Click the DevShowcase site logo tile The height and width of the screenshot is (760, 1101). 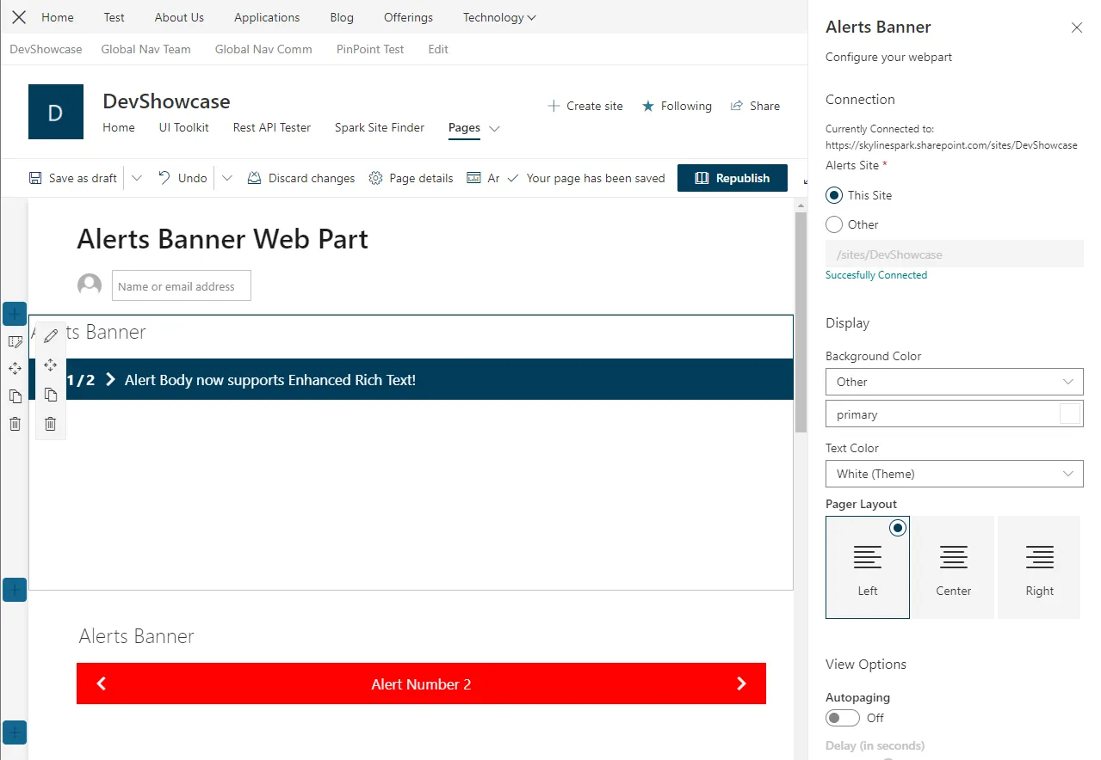tap(56, 112)
